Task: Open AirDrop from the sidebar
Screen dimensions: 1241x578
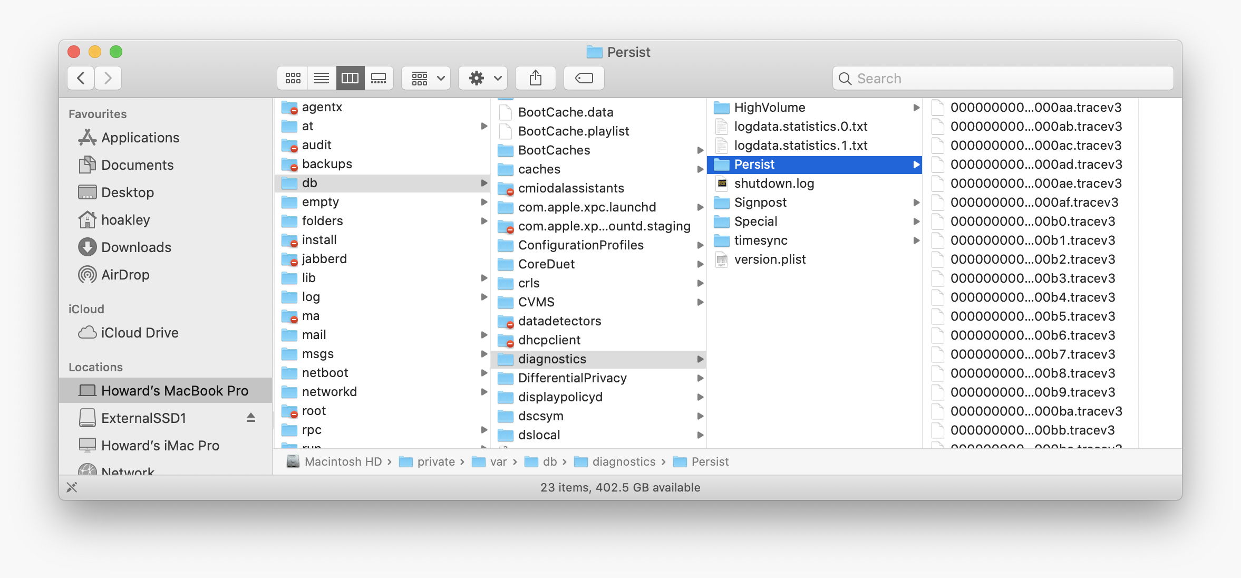Action: pyautogui.click(x=125, y=275)
